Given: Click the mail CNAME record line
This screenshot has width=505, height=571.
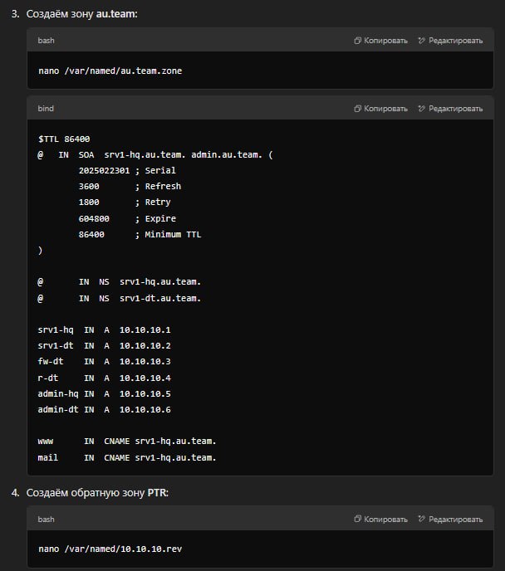Looking at the screenshot, I should (x=127, y=457).
